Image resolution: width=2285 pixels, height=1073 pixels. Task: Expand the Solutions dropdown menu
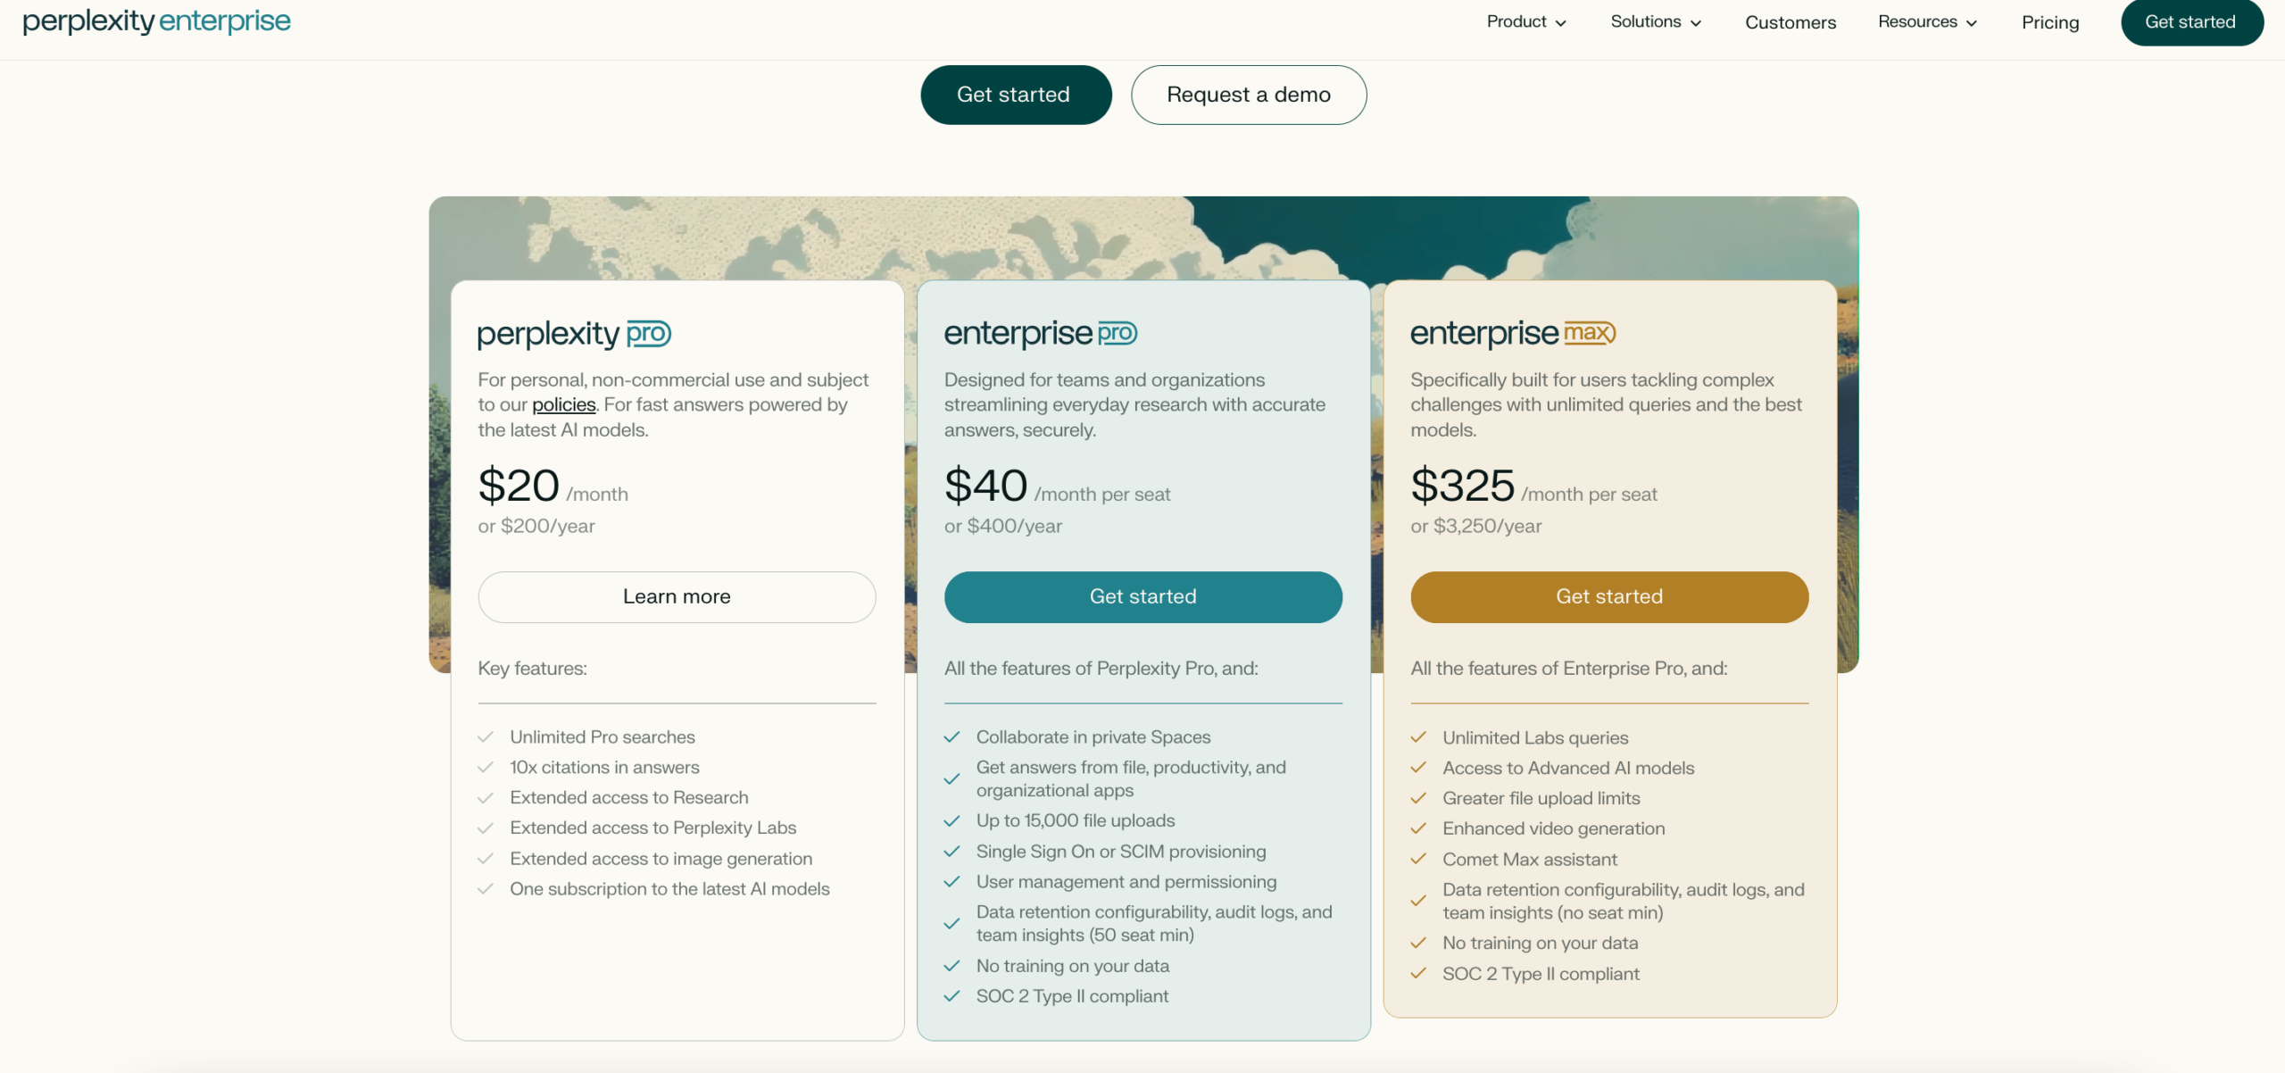(1655, 22)
